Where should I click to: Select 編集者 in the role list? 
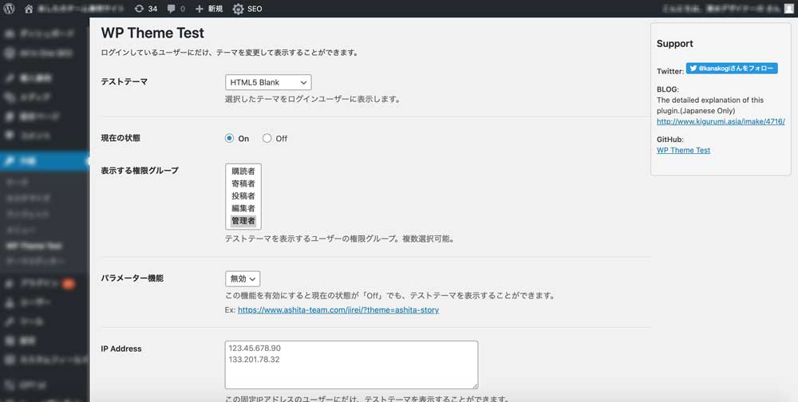pos(243,208)
